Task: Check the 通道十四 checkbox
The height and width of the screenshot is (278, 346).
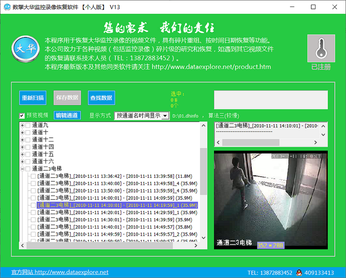Action: pos(28,147)
